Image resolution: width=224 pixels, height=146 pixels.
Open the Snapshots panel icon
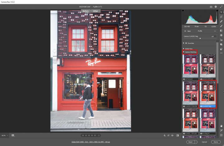[221, 44]
